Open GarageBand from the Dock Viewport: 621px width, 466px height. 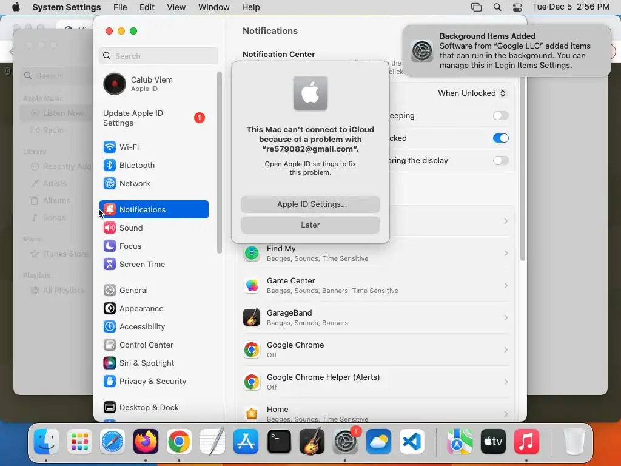[312, 442]
